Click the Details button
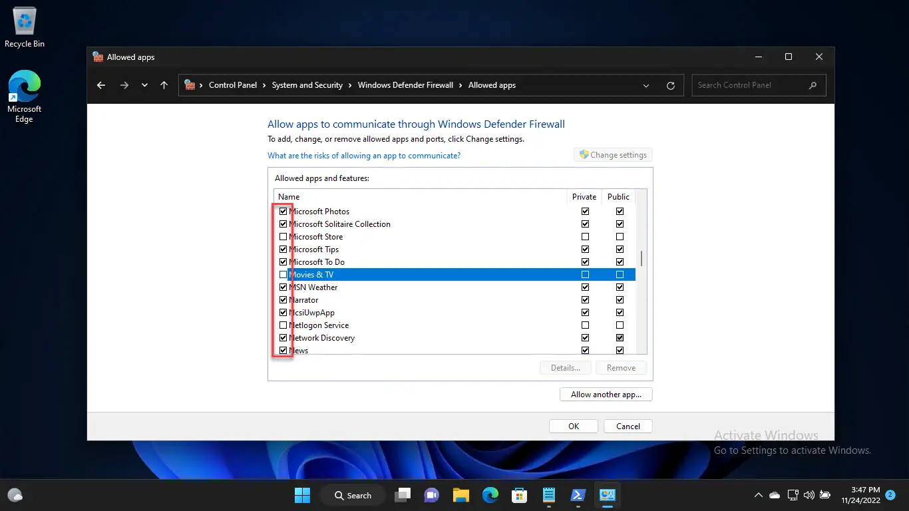 click(x=566, y=368)
